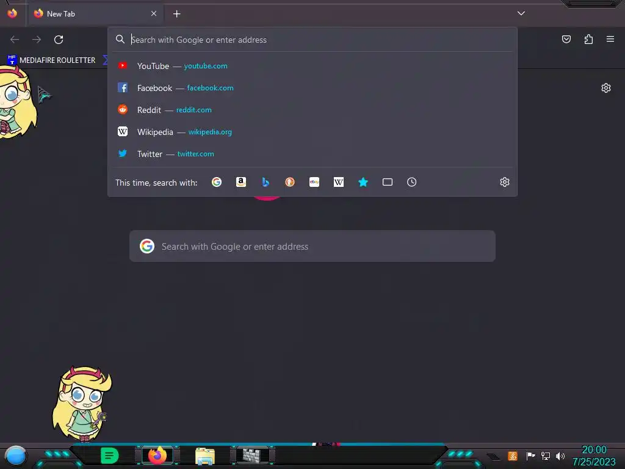Go back one page

(x=15, y=40)
